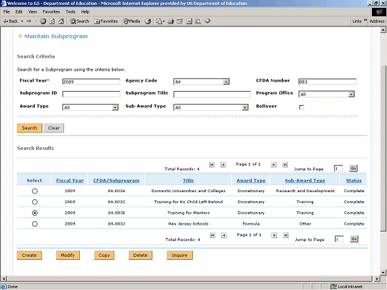Select radio button for New Jersey Schools
The width and height of the screenshot is (387, 290).
point(34,224)
